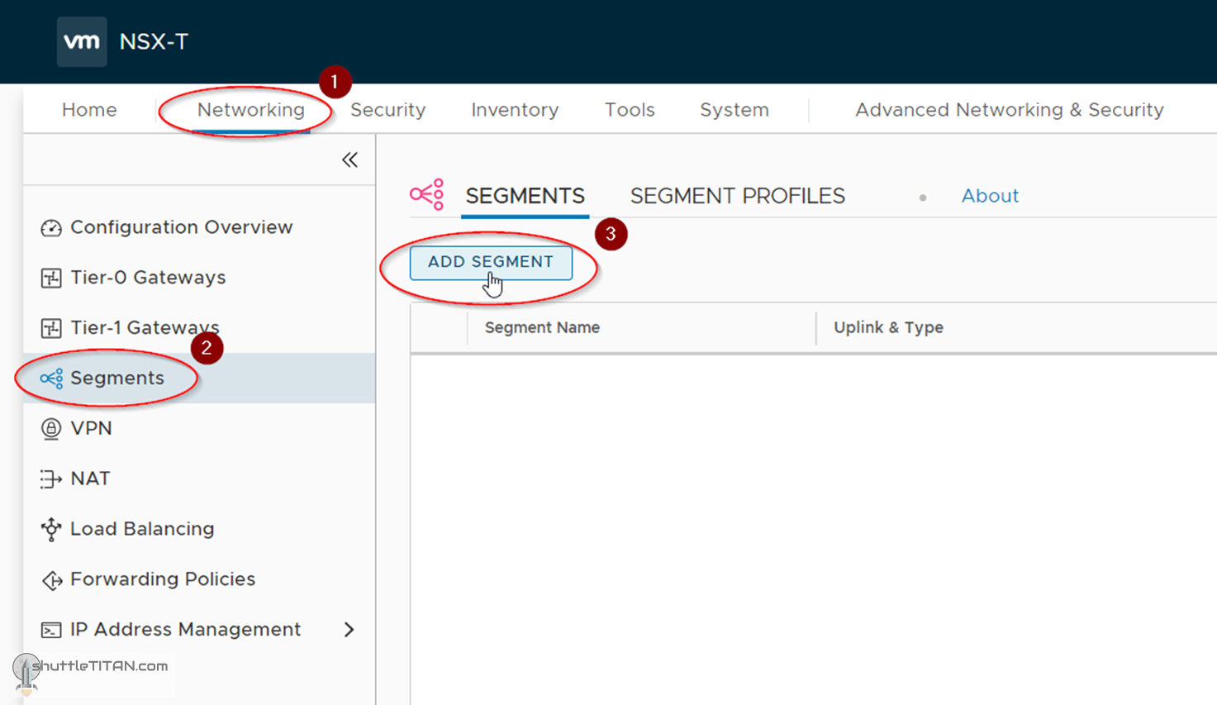Go to the System tab
Screen dimensions: 1217x705
[x=734, y=110]
